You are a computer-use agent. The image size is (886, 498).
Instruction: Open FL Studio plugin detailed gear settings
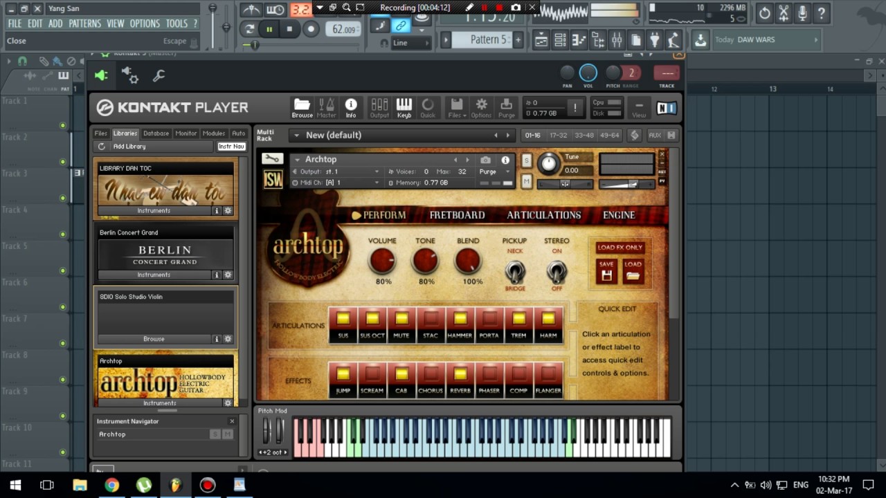coord(129,75)
